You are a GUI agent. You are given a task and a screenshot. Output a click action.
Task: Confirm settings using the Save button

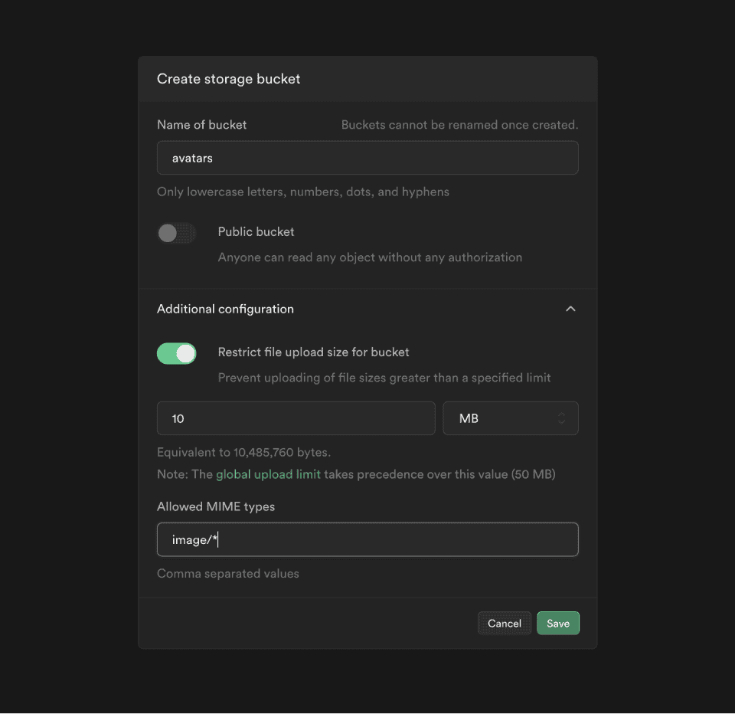coord(558,623)
